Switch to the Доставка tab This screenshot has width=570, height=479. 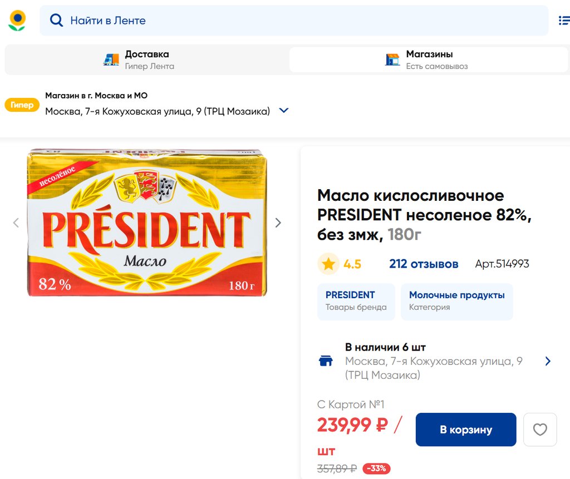click(147, 60)
